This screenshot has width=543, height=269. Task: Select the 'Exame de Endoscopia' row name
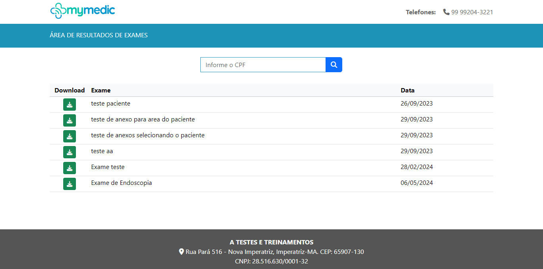121,183
